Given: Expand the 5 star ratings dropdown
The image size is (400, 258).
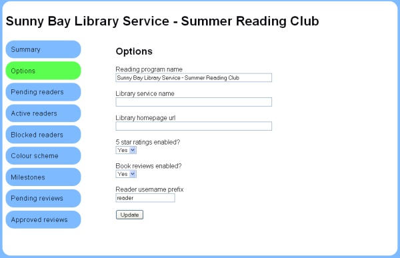Looking at the screenshot, I should [126, 150].
